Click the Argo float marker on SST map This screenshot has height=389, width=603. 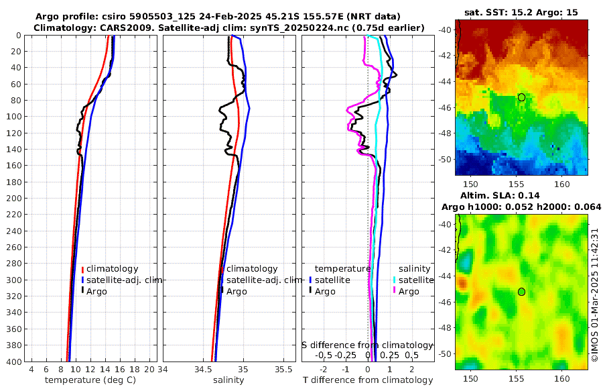[521, 97]
